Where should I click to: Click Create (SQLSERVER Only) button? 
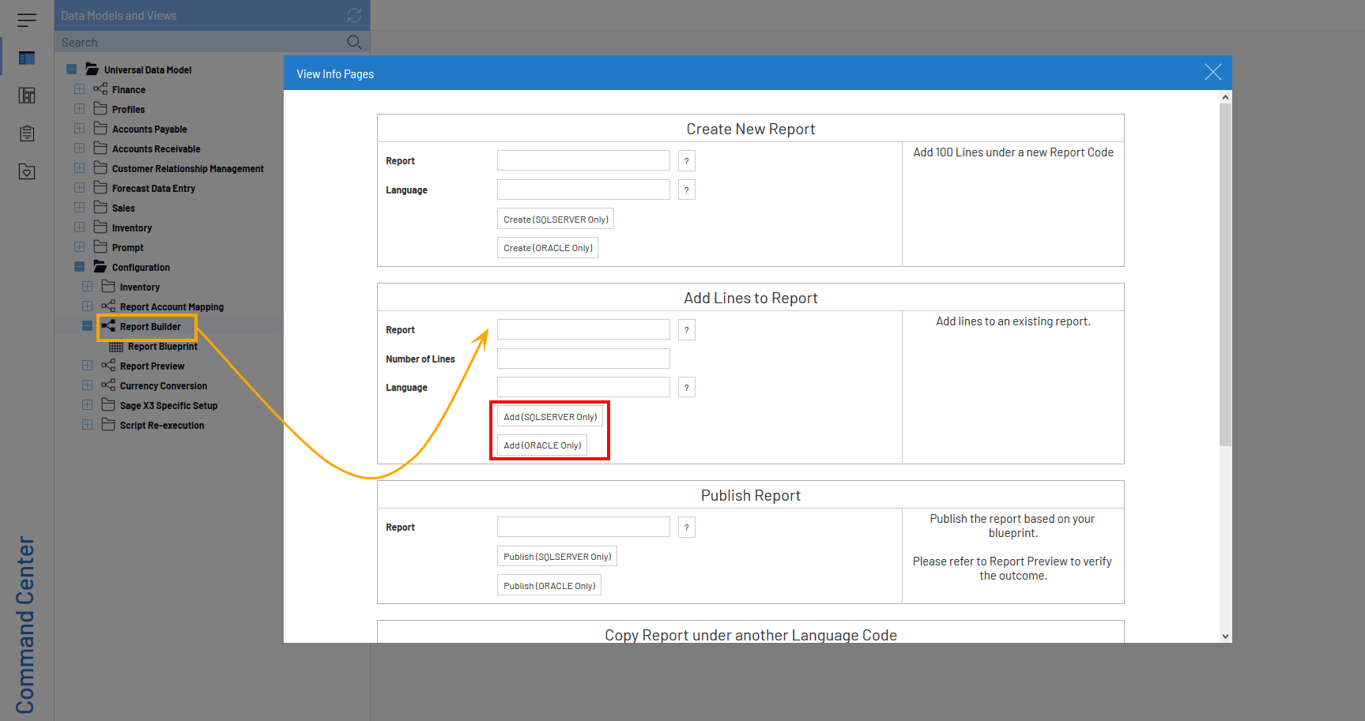point(556,220)
